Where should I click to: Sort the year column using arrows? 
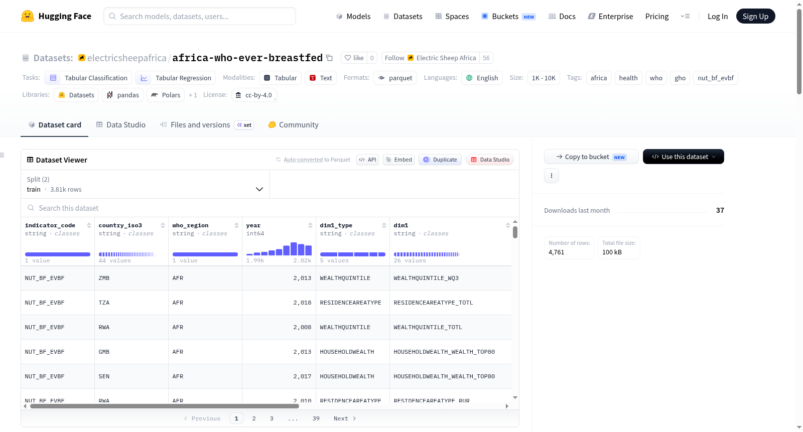pyautogui.click(x=310, y=225)
